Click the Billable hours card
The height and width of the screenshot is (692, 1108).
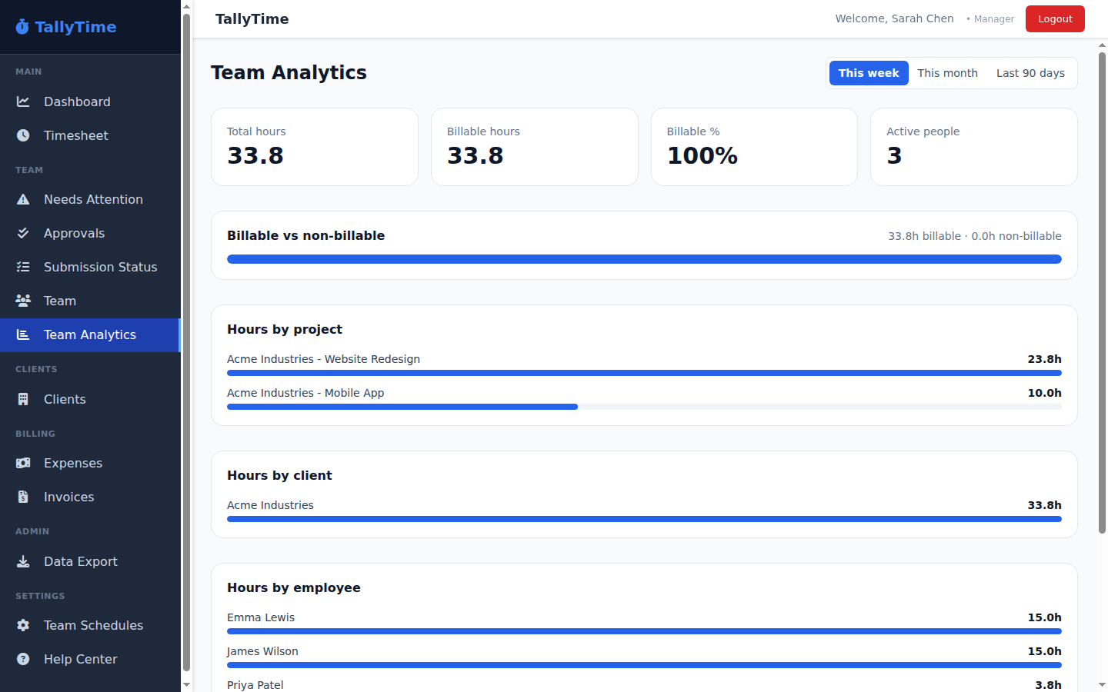click(535, 147)
